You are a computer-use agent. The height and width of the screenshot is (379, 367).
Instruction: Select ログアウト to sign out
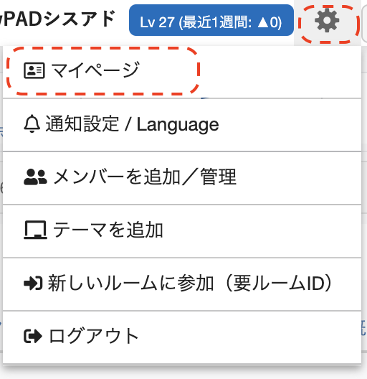point(182,337)
